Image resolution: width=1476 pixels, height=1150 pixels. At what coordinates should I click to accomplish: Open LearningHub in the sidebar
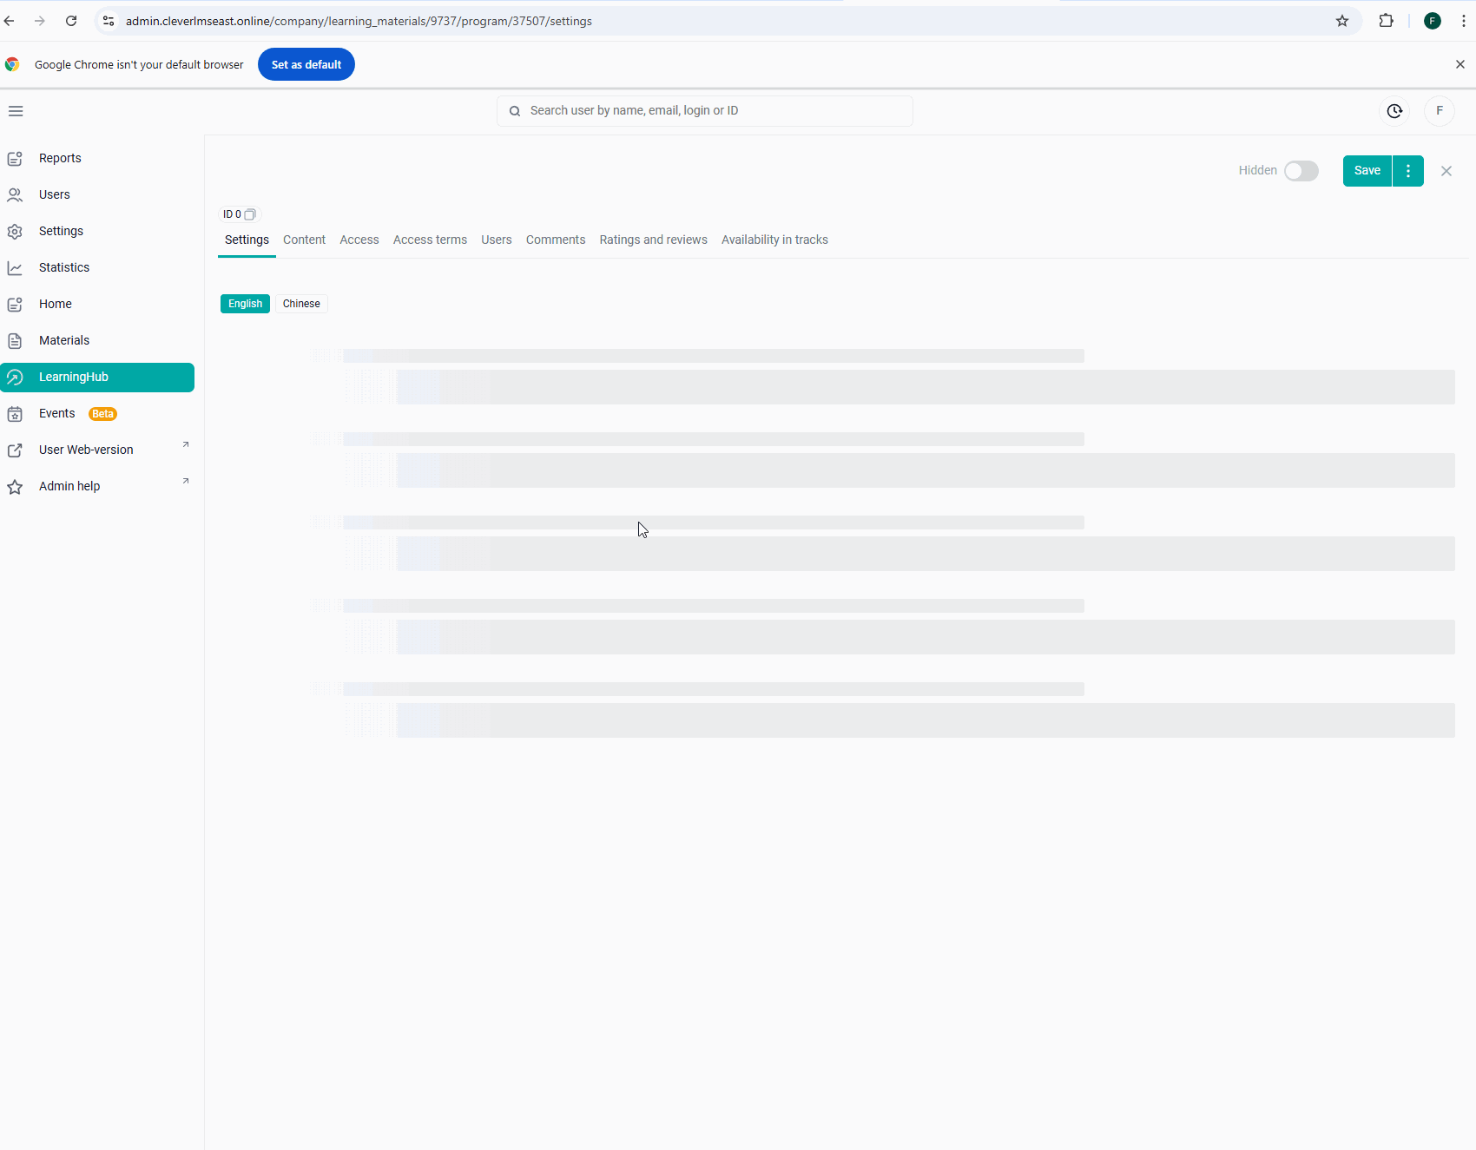[97, 377]
